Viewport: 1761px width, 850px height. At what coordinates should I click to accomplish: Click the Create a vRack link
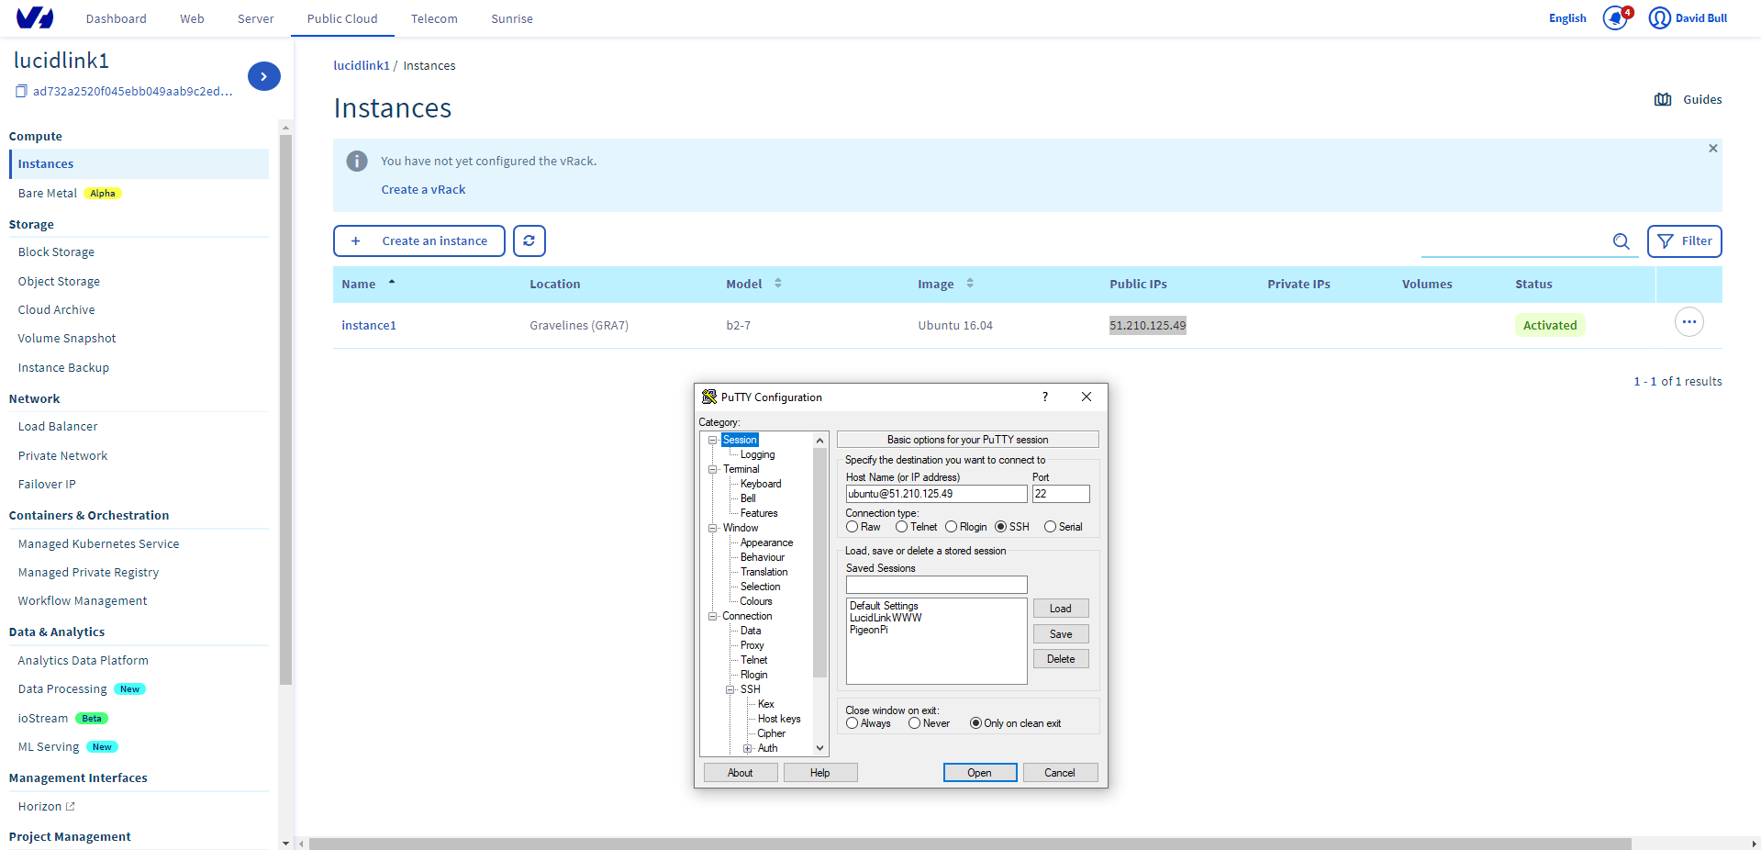coord(423,189)
